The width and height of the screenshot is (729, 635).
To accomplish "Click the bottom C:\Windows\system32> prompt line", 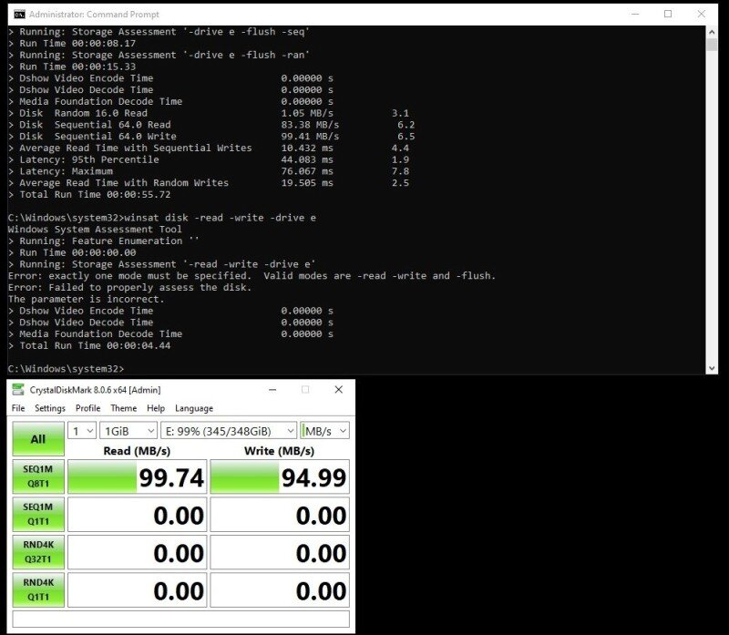I will [66, 369].
